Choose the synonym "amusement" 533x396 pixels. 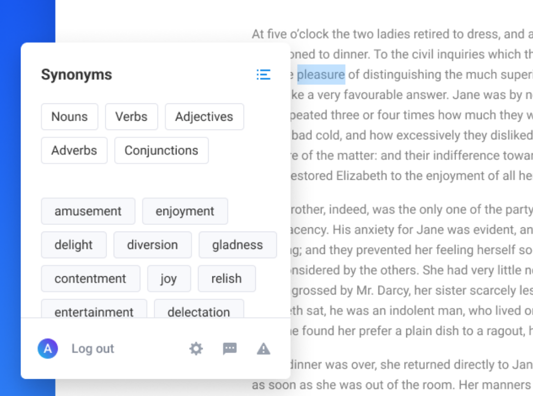point(88,211)
